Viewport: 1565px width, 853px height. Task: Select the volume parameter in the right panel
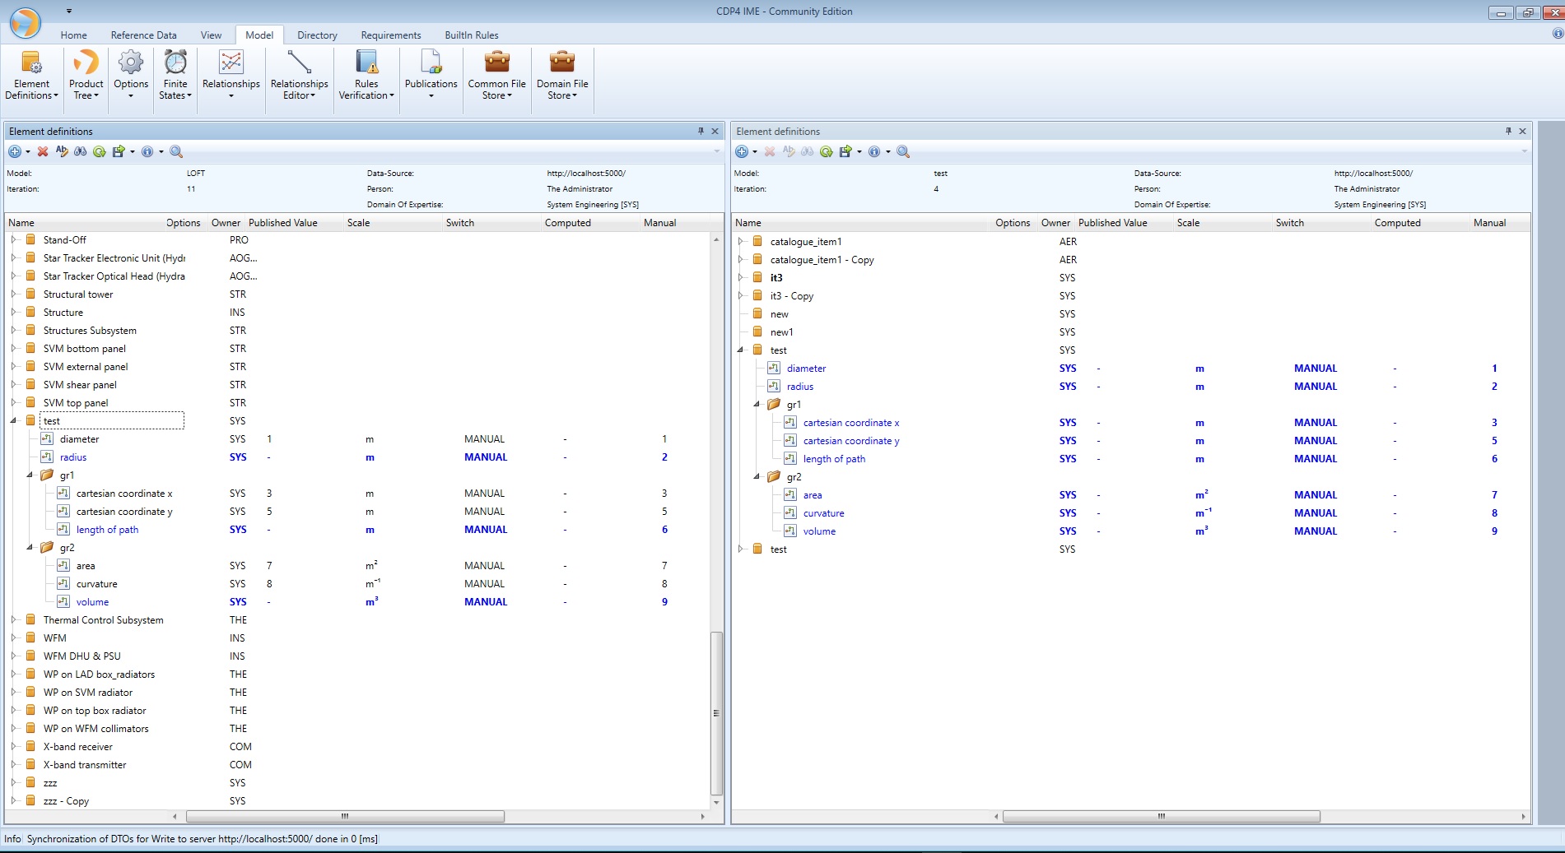point(819,531)
